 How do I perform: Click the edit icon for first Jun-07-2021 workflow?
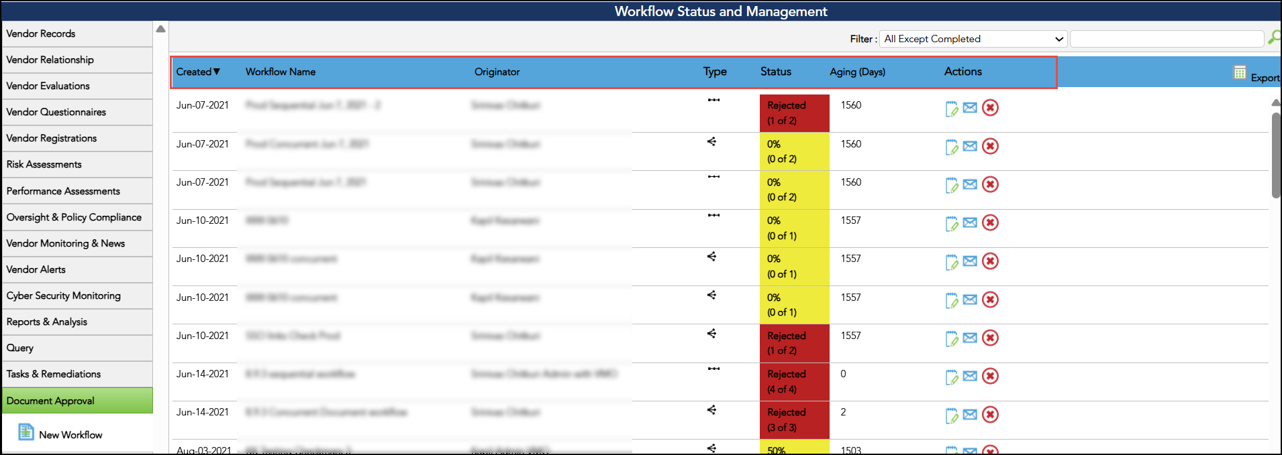951,109
